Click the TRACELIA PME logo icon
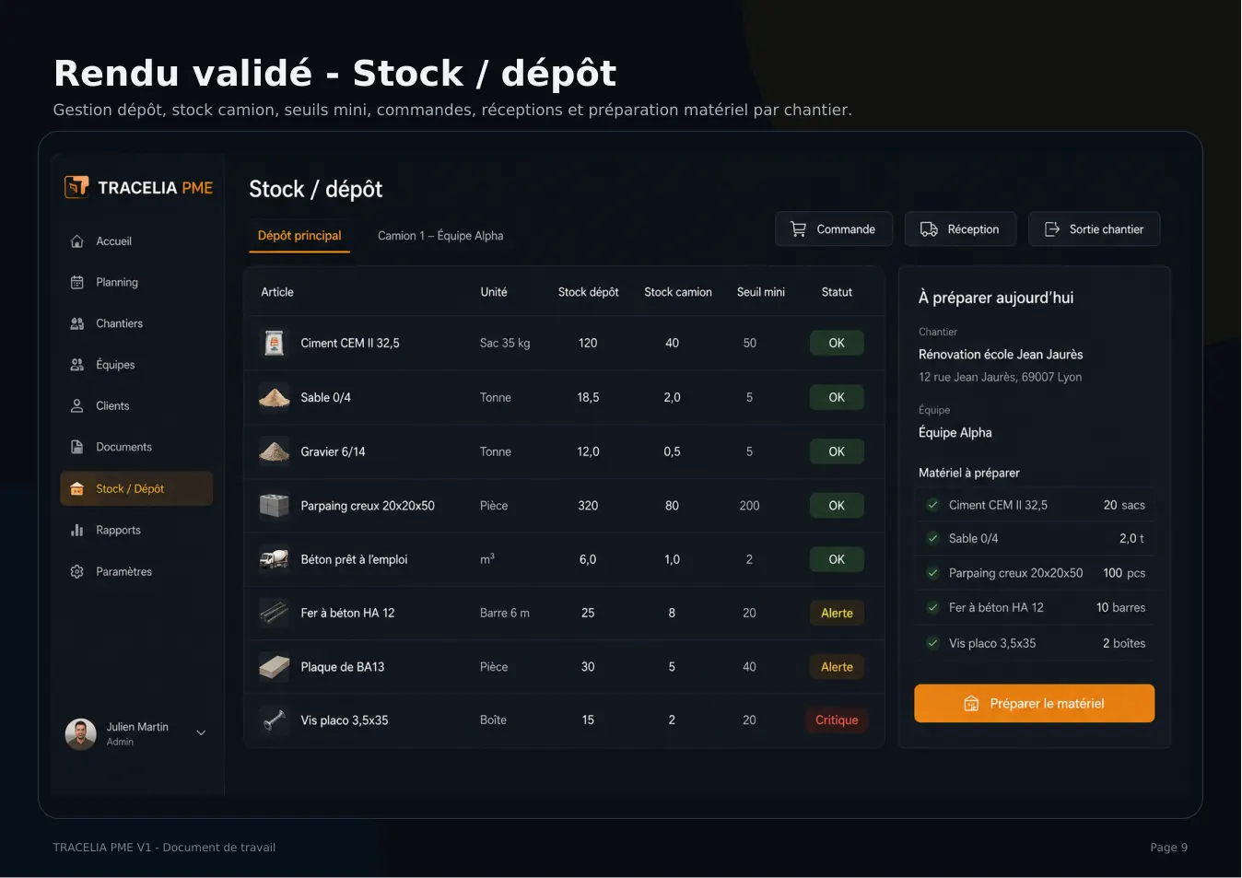 76,187
